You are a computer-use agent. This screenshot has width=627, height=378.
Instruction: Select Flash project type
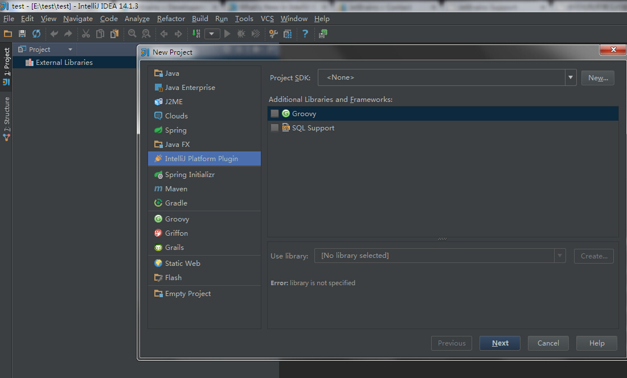point(204,278)
